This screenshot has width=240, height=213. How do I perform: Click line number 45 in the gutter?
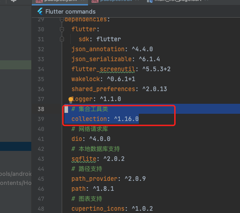pos(41,179)
